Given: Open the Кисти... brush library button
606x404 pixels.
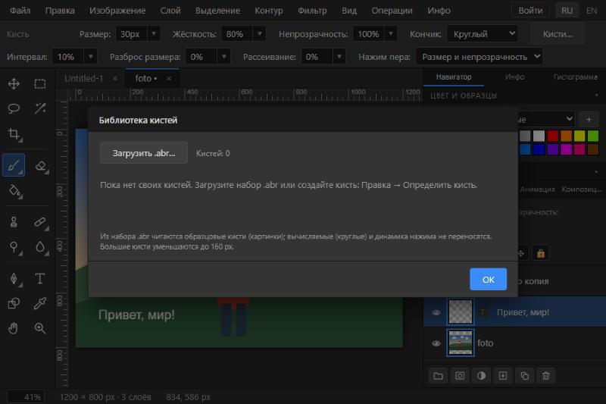Looking at the screenshot, I should point(558,34).
